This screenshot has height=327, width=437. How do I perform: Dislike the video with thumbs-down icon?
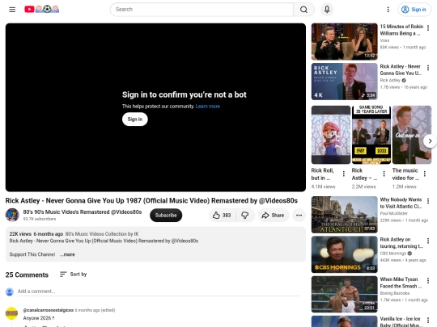click(x=245, y=216)
